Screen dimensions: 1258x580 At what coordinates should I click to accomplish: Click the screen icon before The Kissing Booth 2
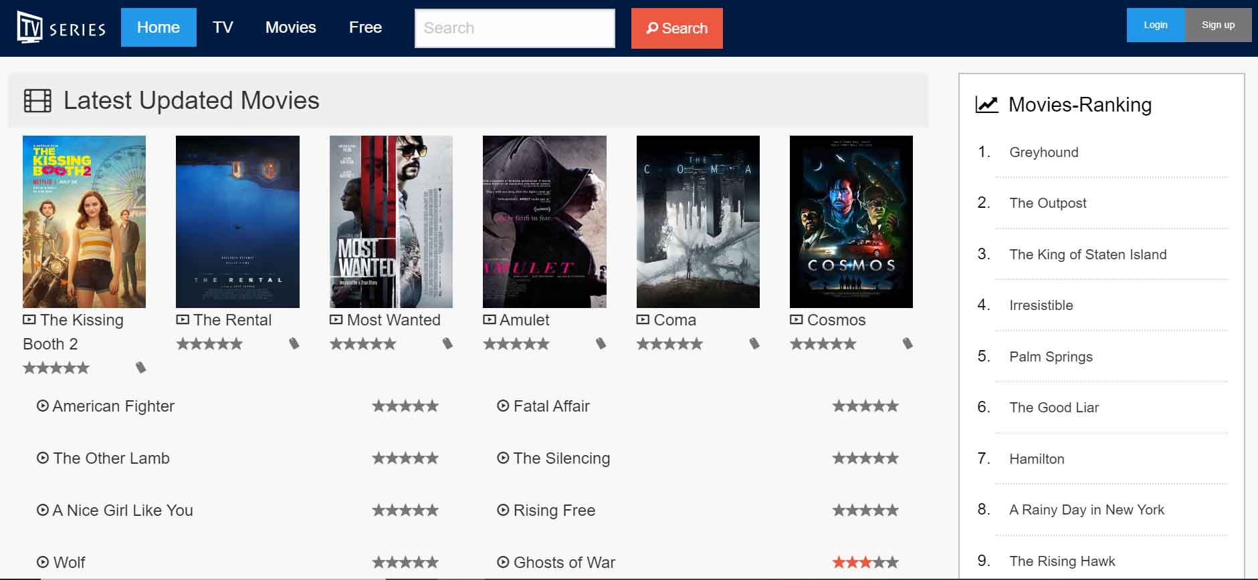point(29,319)
